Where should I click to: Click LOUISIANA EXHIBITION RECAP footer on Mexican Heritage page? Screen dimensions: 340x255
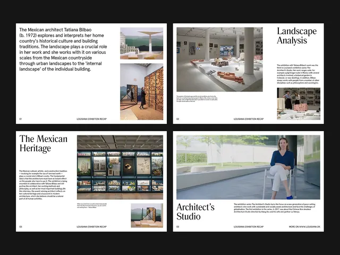[92, 227]
